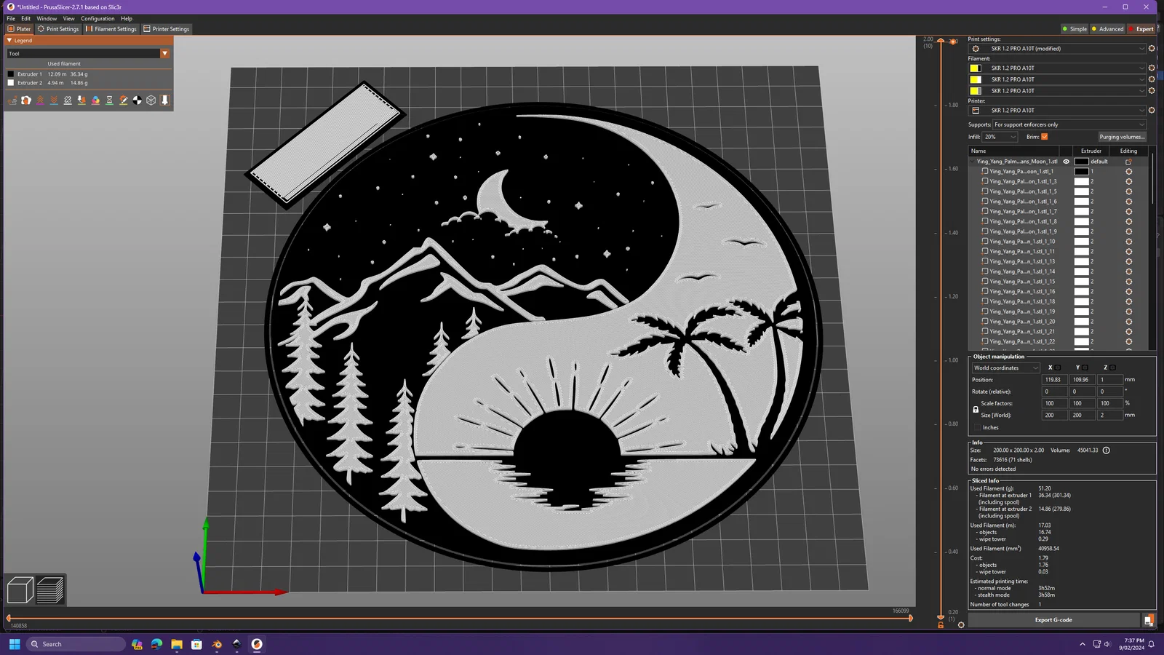Select Advanced mode
Image resolution: width=1164 pixels, height=655 pixels.
pos(1108,29)
